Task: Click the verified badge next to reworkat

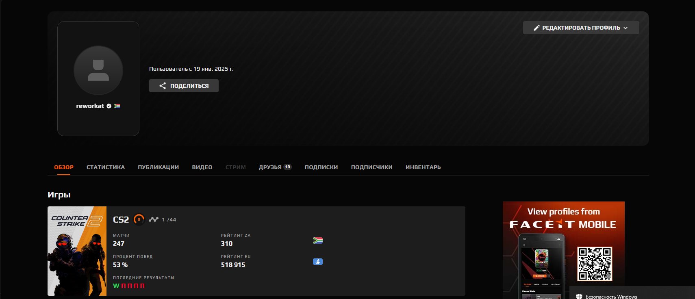Action: point(109,106)
